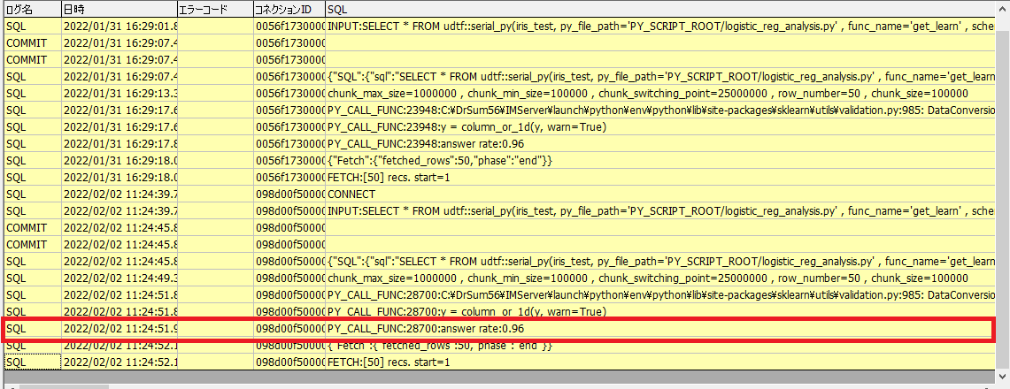Select the cell PY_CALL_FUNC:23948:answer rate:0.96
The image size is (1010, 389).
[x=660, y=144]
